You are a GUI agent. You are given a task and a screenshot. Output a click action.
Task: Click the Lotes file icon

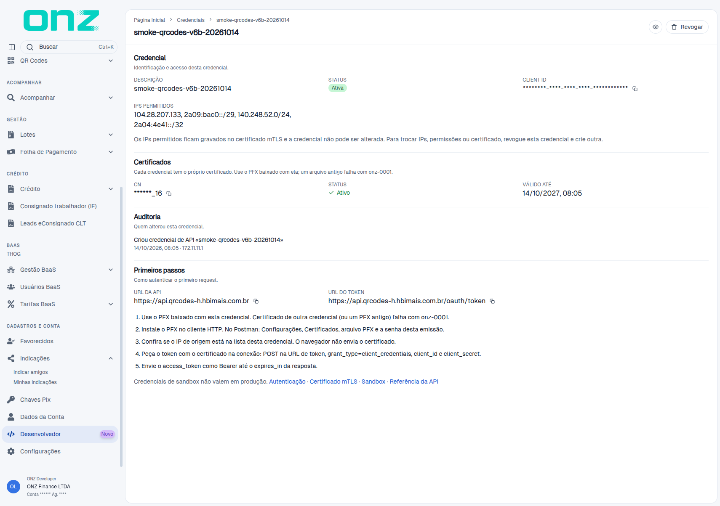point(11,135)
